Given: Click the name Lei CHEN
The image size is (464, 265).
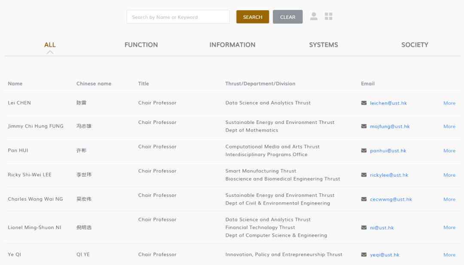Looking at the screenshot, I should pyautogui.click(x=19, y=102).
